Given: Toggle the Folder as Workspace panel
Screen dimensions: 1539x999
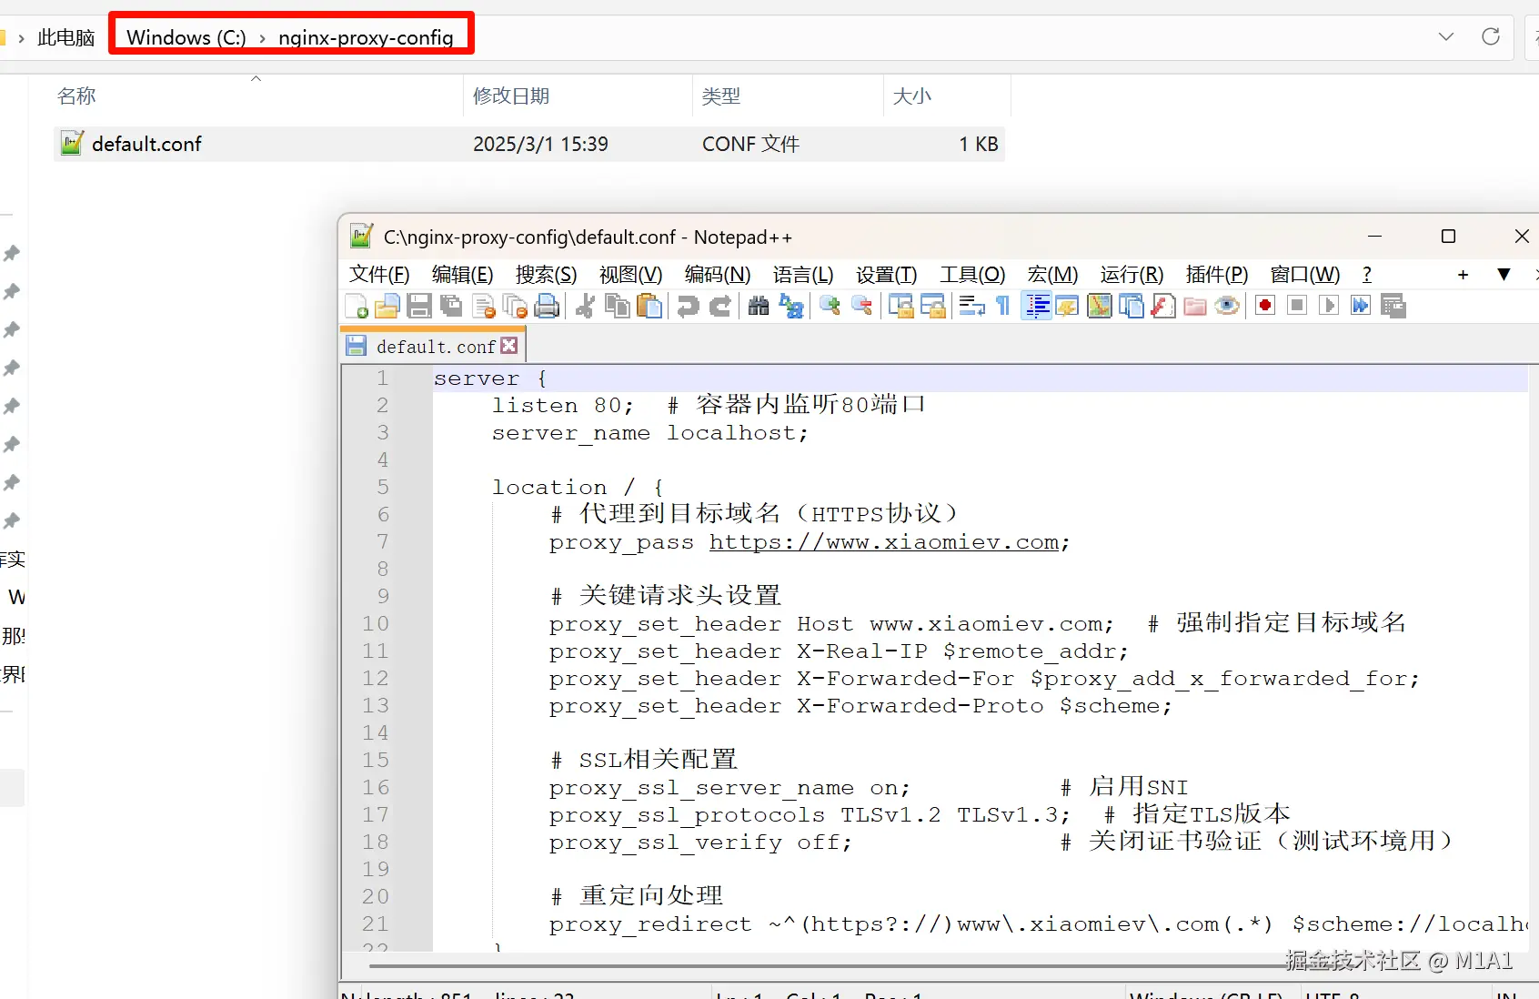Looking at the screenshot, I should (x=1195, y=307).
